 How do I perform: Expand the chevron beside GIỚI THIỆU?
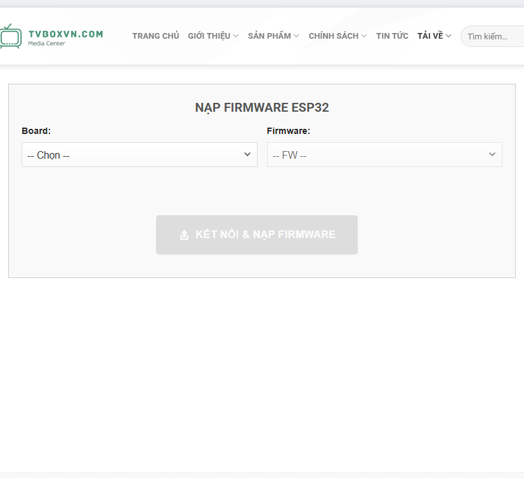pos(236,36)
